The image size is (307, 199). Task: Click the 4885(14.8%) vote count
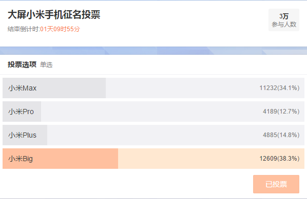pyautogui.click(x=281, y=135)
